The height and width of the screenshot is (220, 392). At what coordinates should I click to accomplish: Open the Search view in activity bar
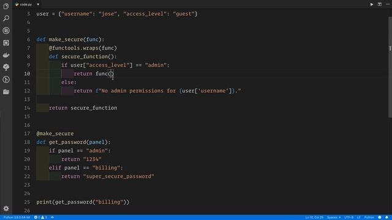[6, 18]
